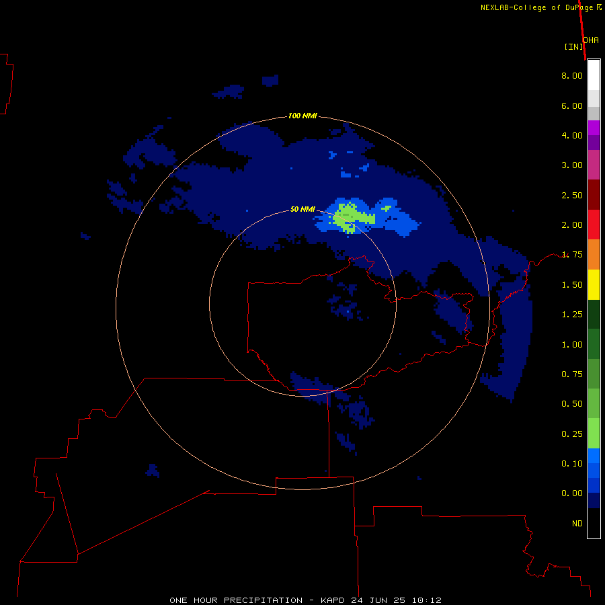Click the 2.00 legend value
This screenshot has height=605, width=605.
pyautogui.click(x=572, y=225)
